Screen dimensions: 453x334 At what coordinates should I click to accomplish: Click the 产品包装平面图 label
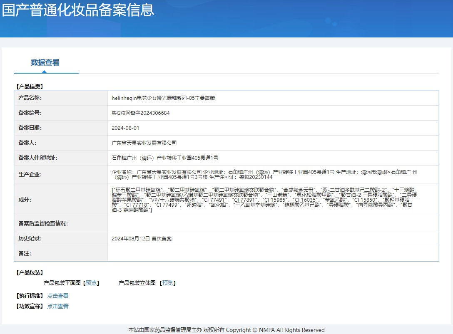[x=62, y=283]
